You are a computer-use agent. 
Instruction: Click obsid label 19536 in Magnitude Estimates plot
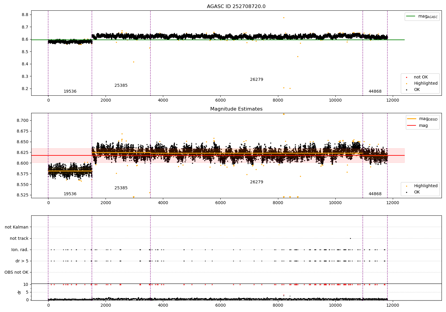pyautogui.click(x=70, y=194)
